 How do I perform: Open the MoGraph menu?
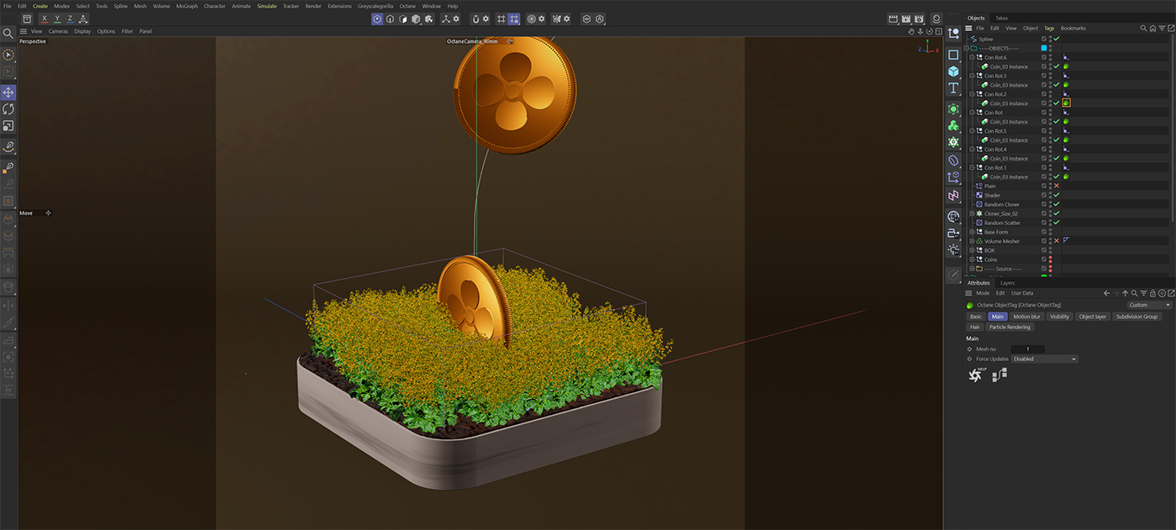[186, 6]
